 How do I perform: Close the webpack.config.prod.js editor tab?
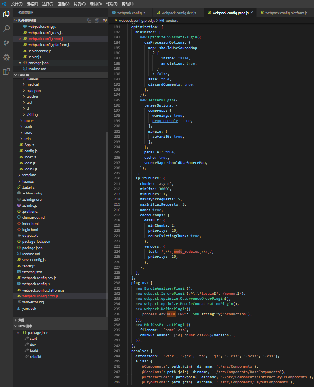(252, 13)
